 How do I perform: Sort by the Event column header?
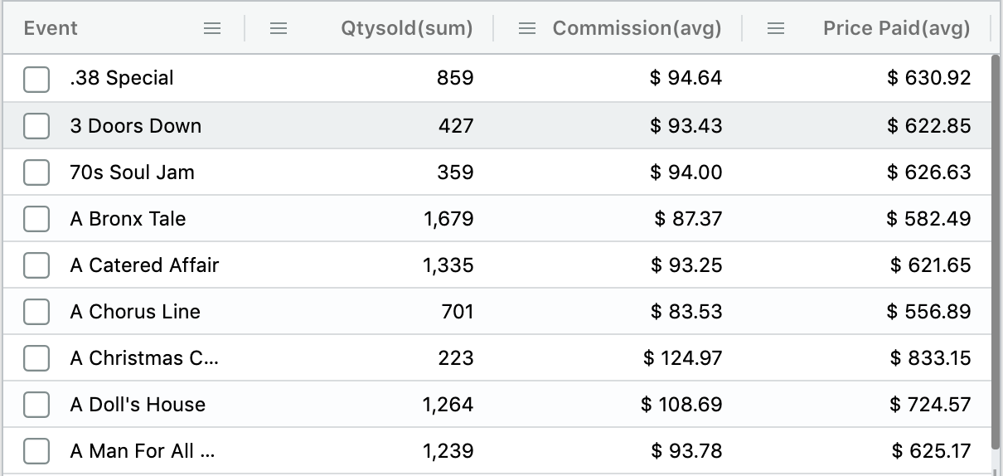(51, 28)
